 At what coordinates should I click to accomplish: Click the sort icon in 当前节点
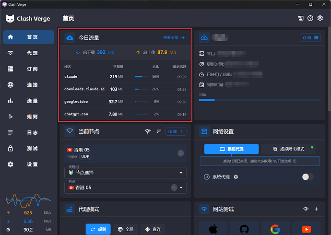[x=159, y=131]
